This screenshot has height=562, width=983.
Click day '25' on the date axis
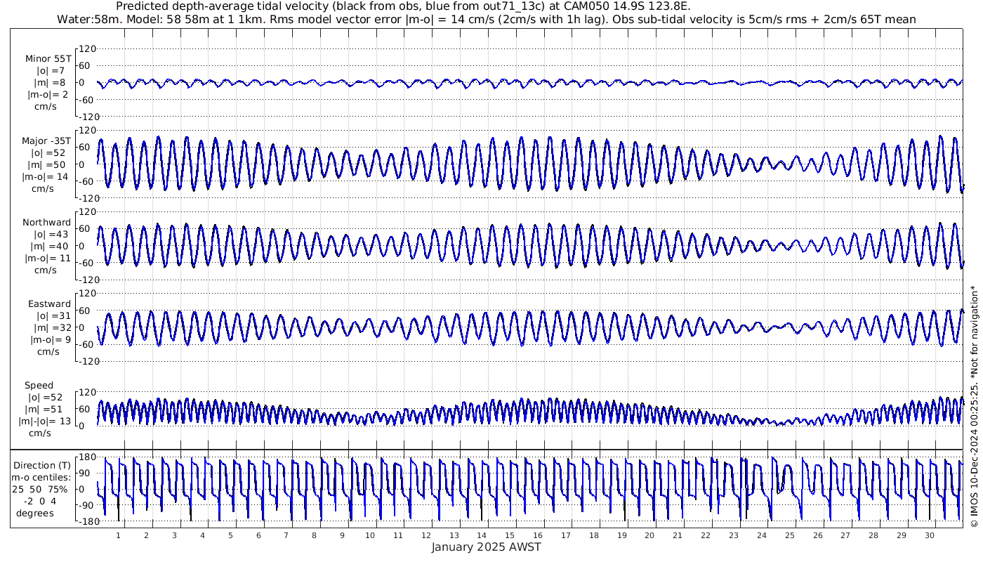(789, 535)
